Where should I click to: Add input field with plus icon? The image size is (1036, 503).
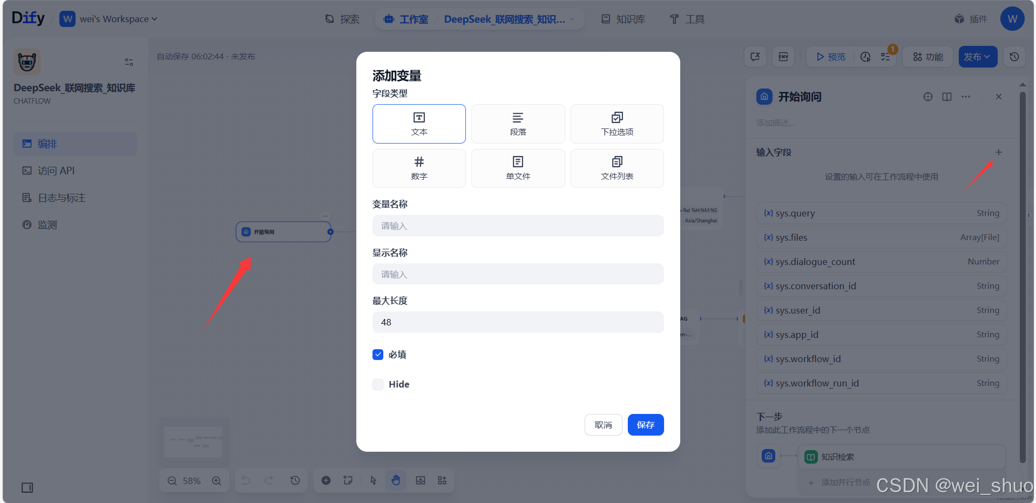(999, 152)
